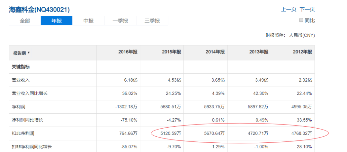Screen dimensions: 347x152
Task: Click the value -9.70%
Action: (x=174, y=147)
